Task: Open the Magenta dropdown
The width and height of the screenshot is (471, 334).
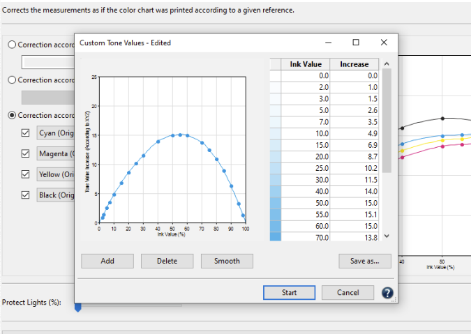Action: [x=56, y=153]
